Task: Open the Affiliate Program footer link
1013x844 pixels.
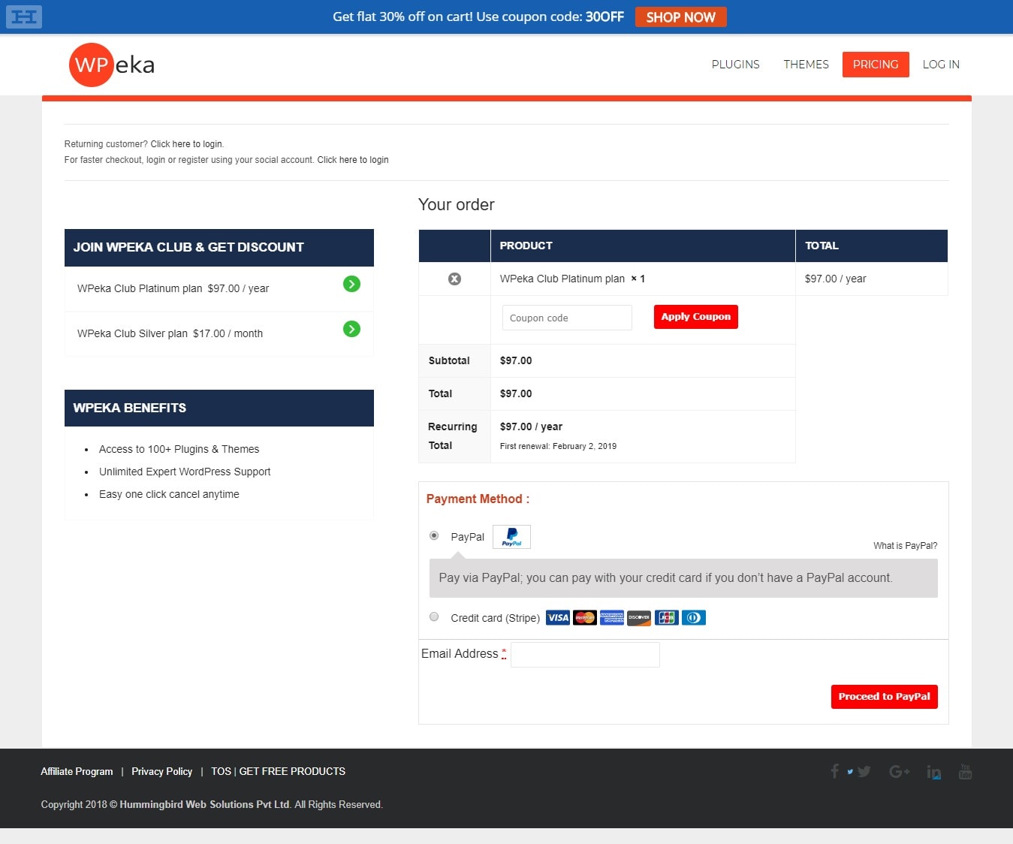Action: pyautogui.click(x=77, y=771)
